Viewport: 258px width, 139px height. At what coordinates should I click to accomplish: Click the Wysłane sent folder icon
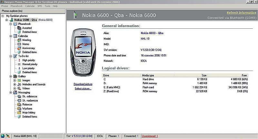point(19,109)
